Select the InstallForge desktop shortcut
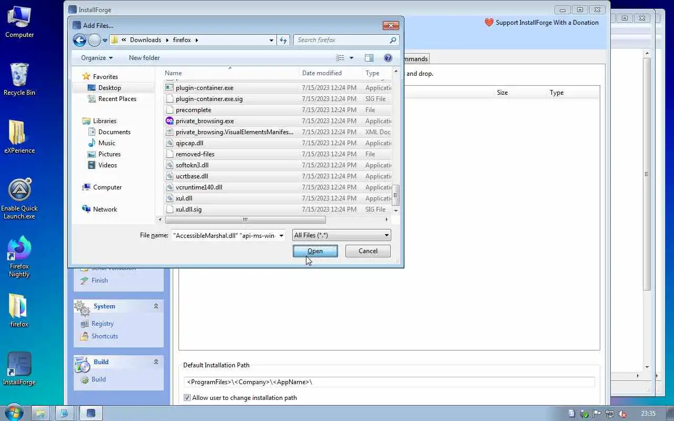The width and height of the screenshot is (674, 421). pyautogui.click(x=19, y=368)
